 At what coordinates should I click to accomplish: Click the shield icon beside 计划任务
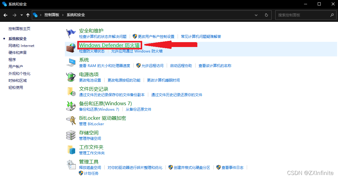(x=81, y=173)
